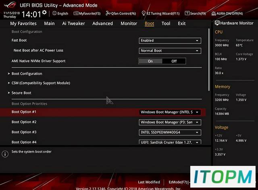The height and width of the screenshot is (190, 258).
Task: Click the Search question mark icon
Action: 187,13
